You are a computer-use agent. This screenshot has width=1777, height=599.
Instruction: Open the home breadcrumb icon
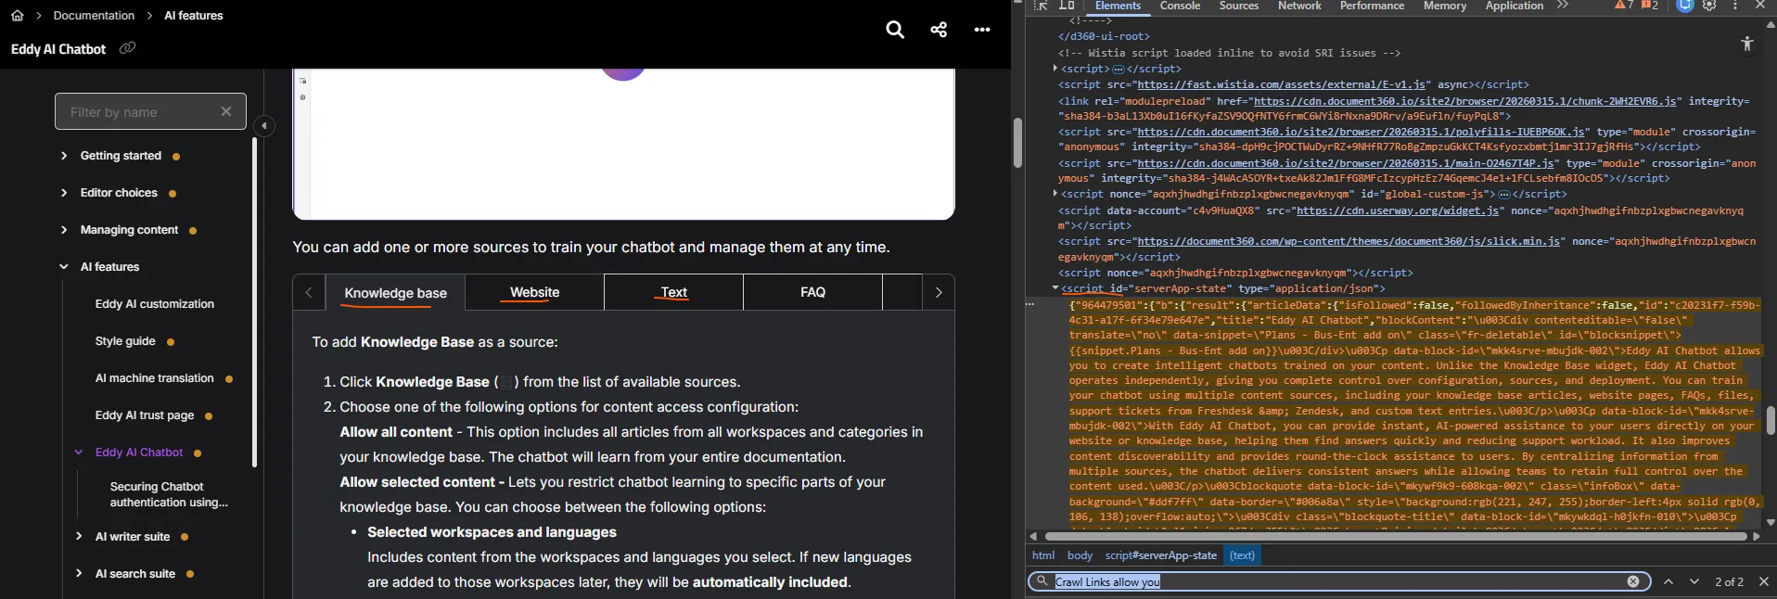point(18,16)
